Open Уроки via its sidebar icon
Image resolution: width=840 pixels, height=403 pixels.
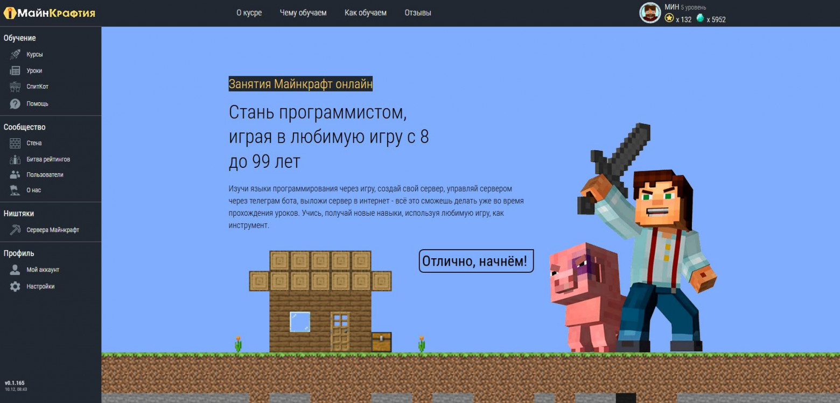click(x=14, y=70)
